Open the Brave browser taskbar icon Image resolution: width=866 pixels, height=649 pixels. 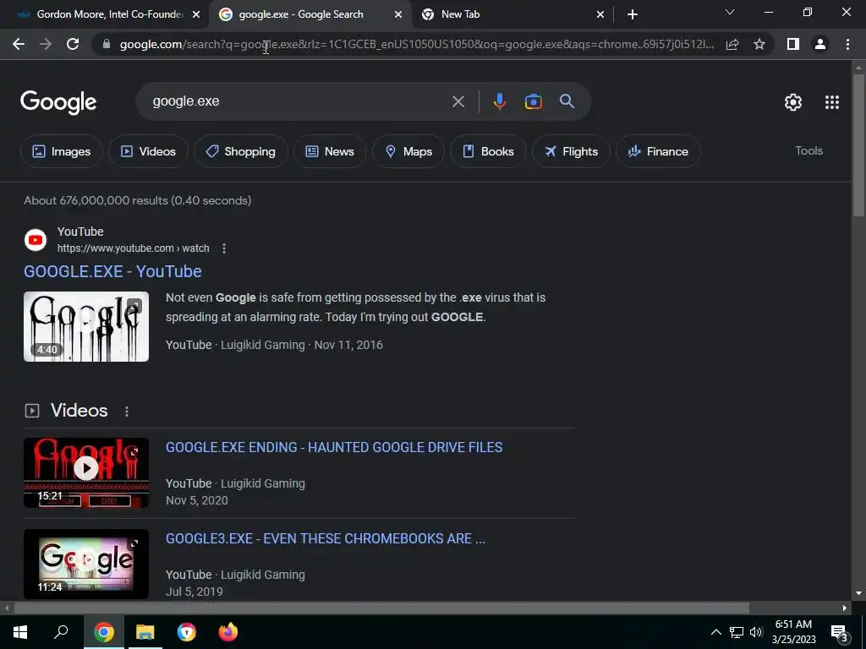187,632
